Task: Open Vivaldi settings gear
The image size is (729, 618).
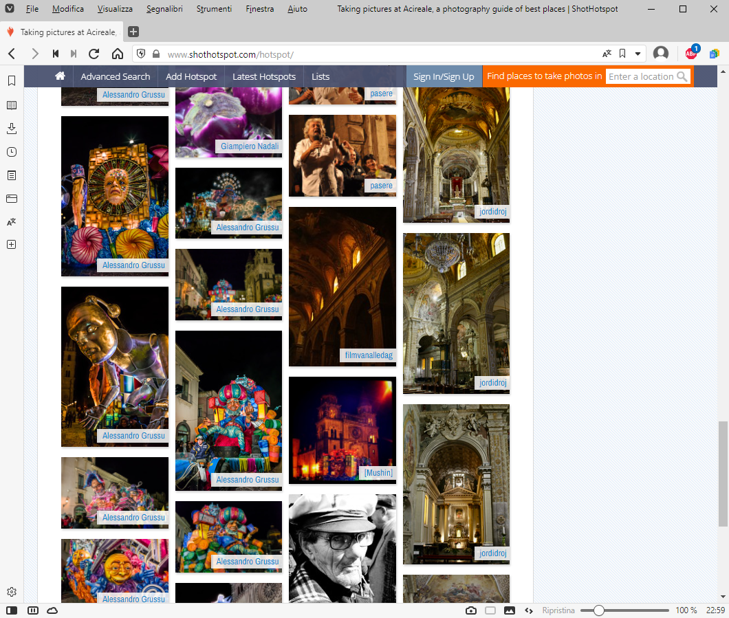Action: click(12, 591)
